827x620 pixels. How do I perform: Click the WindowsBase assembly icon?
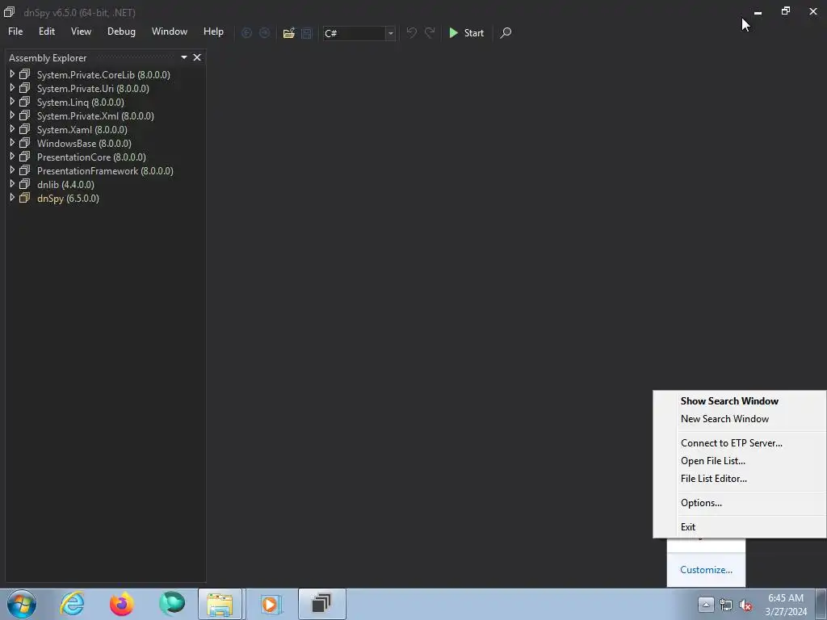pyautogui.click(x=25, y=143)
